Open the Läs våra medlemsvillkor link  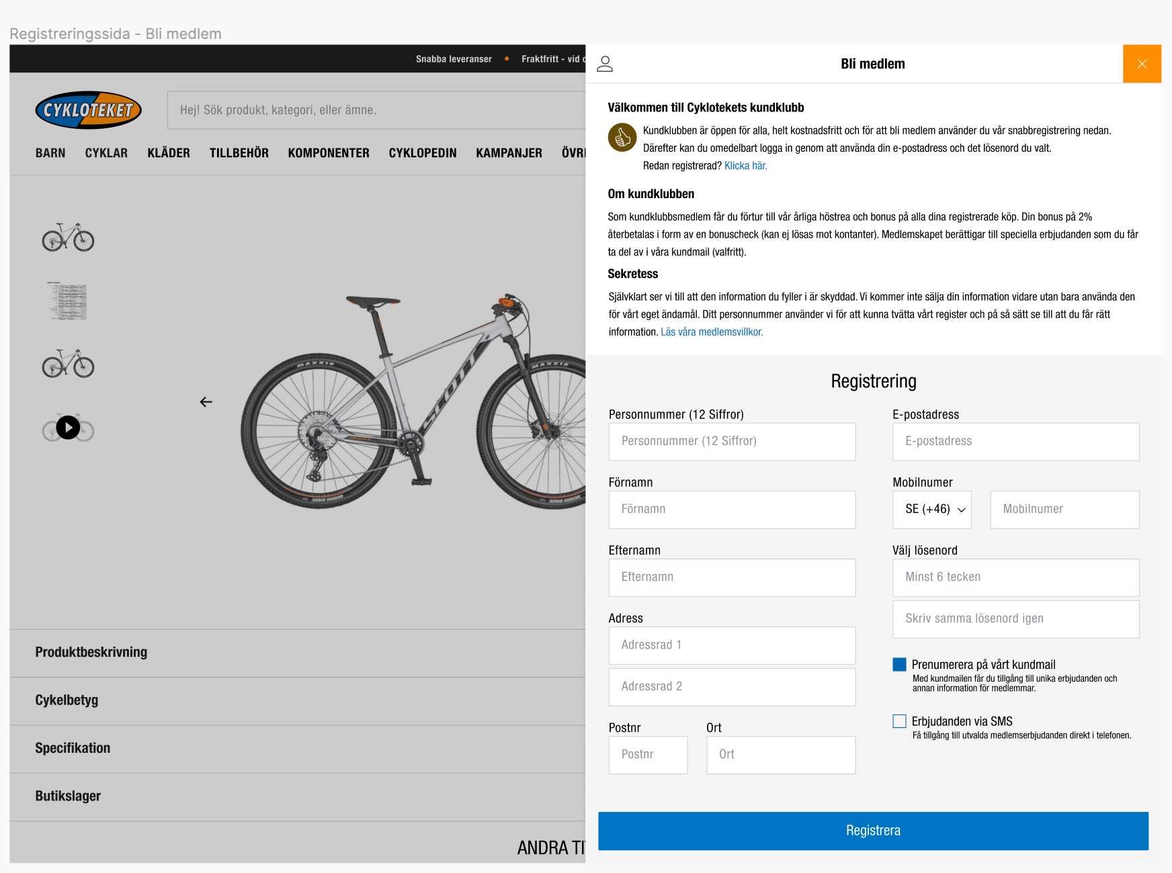point(712,332)
